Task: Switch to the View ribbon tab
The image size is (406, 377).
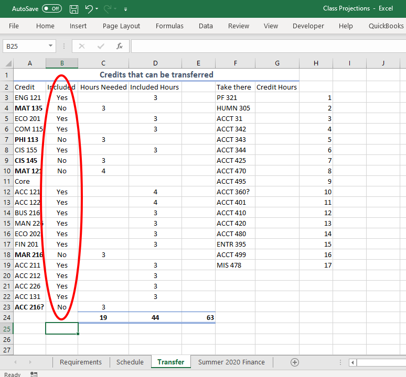Action: 271,26
